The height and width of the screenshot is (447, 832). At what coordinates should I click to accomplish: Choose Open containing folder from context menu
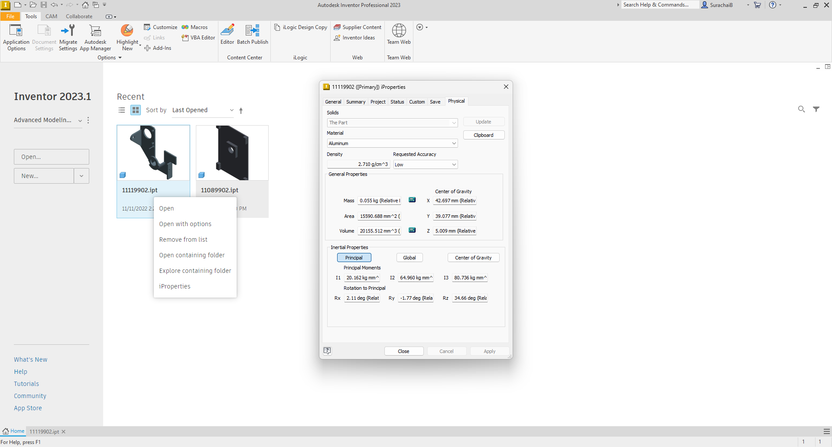[x=192, y=255]
